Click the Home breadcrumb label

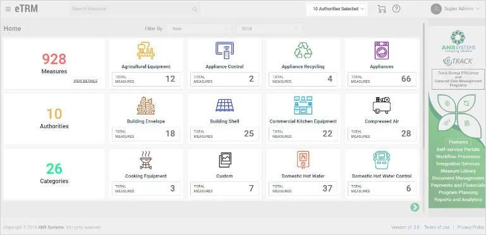[x=13, y=28]
